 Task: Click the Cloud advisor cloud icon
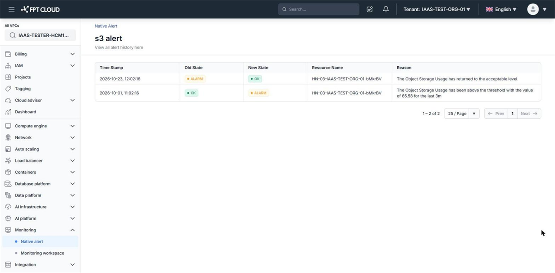8,100
